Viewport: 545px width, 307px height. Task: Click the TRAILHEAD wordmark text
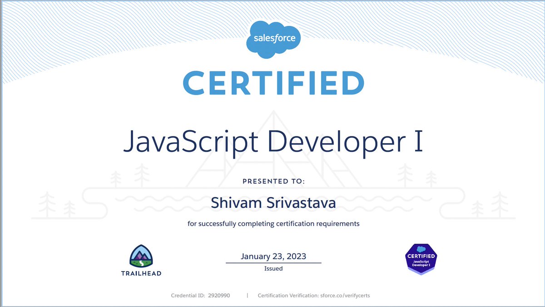(141, 273)
